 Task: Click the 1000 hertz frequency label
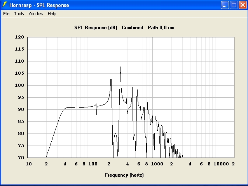[x=157, y=164]
